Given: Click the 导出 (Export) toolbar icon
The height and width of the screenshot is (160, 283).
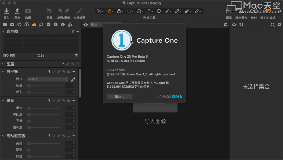Looking at the screenshot, I should (17, 11).
